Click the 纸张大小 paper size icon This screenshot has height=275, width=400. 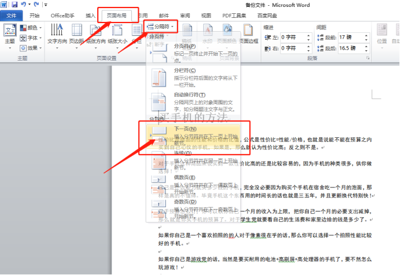point(117,29)
